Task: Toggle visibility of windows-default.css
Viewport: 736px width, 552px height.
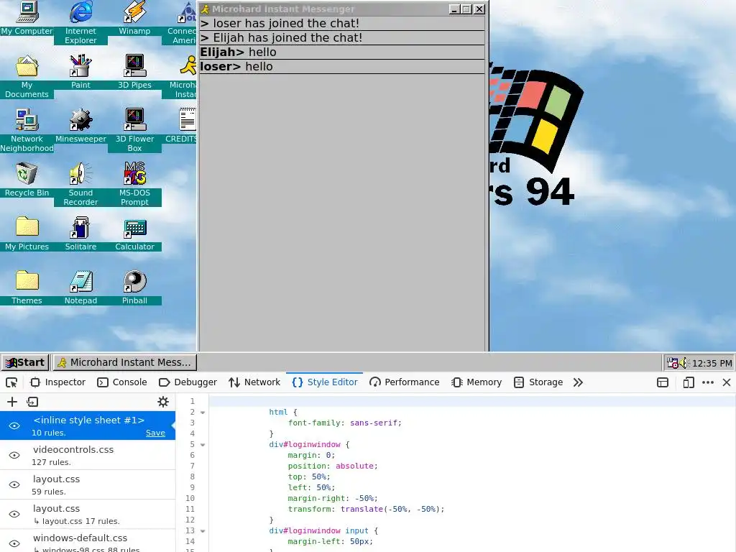Action: coord(14,543)
